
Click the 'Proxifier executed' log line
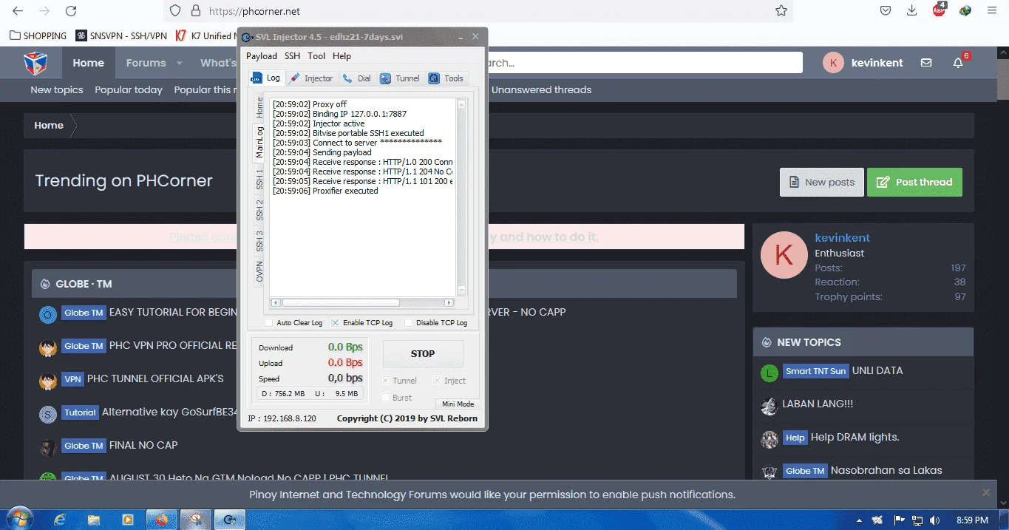(325, 191)
